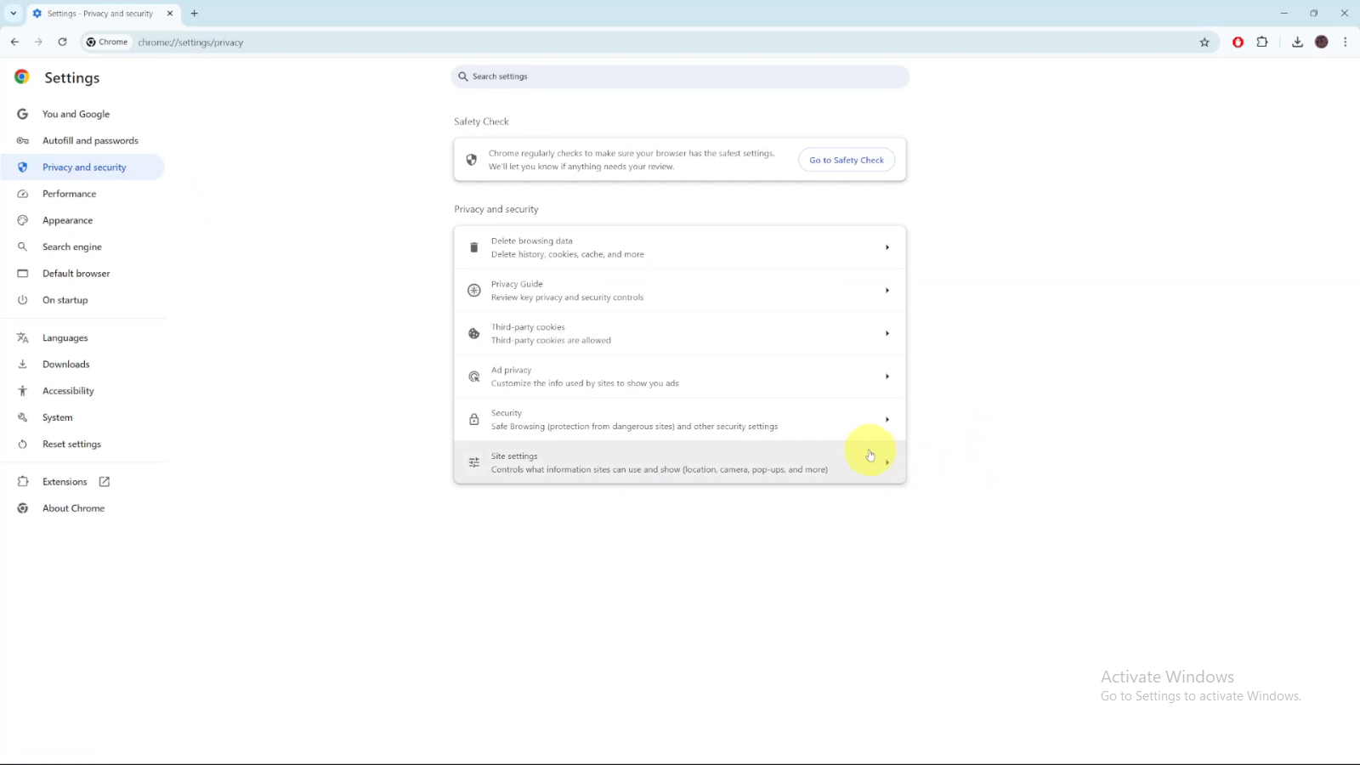Image resolution: width=1360 pixels, height=765 pixels.
Task: Expand the Delete browsing data row arrow
Action: click(x=887, y=247)
